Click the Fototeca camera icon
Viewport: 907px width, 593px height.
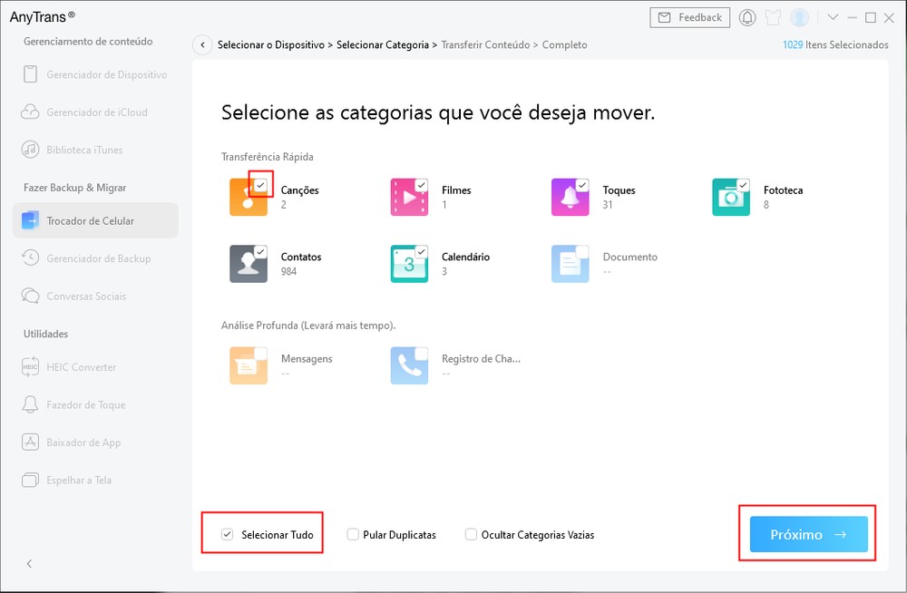coord(729,198)
